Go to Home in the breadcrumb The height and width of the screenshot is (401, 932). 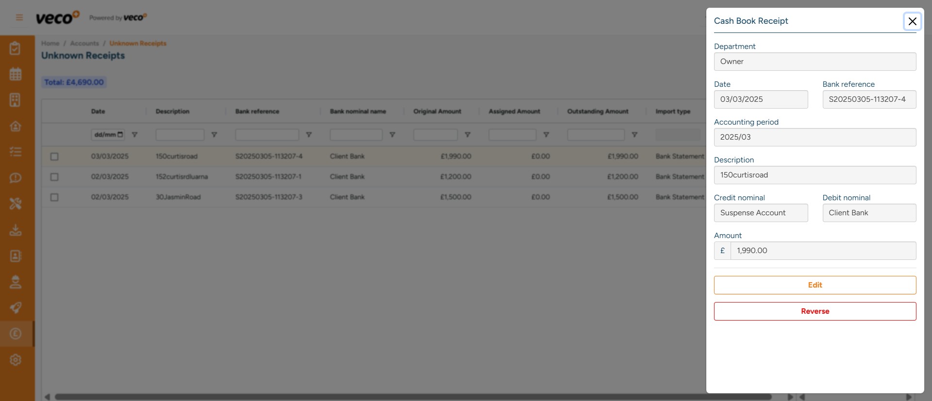tap(50, 44)
